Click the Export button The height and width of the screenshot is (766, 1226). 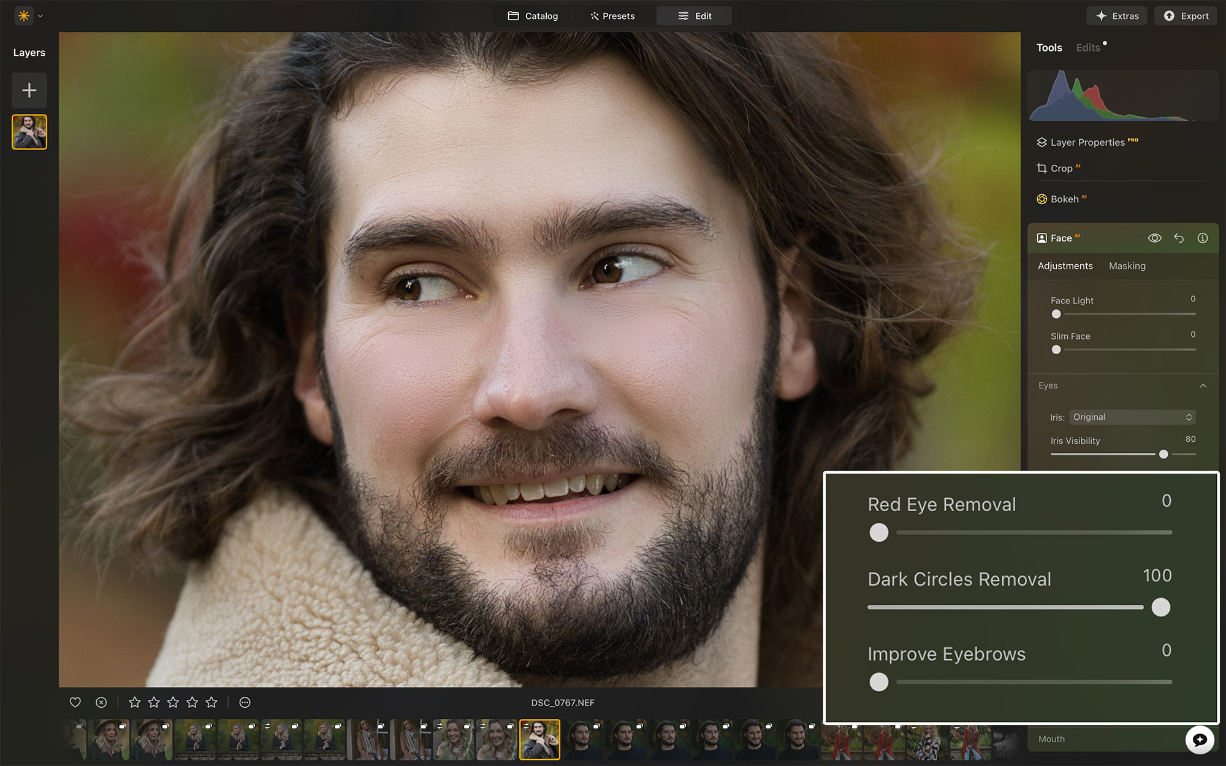[1185, 15]
